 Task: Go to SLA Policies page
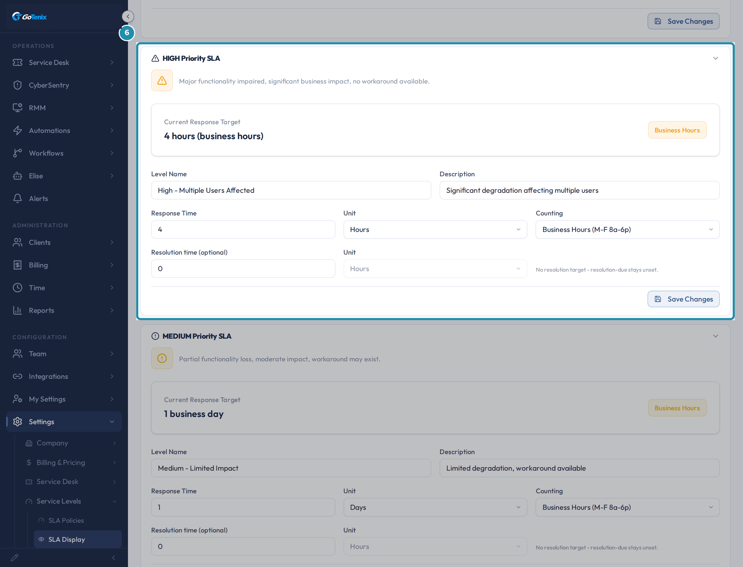[78, 520]
